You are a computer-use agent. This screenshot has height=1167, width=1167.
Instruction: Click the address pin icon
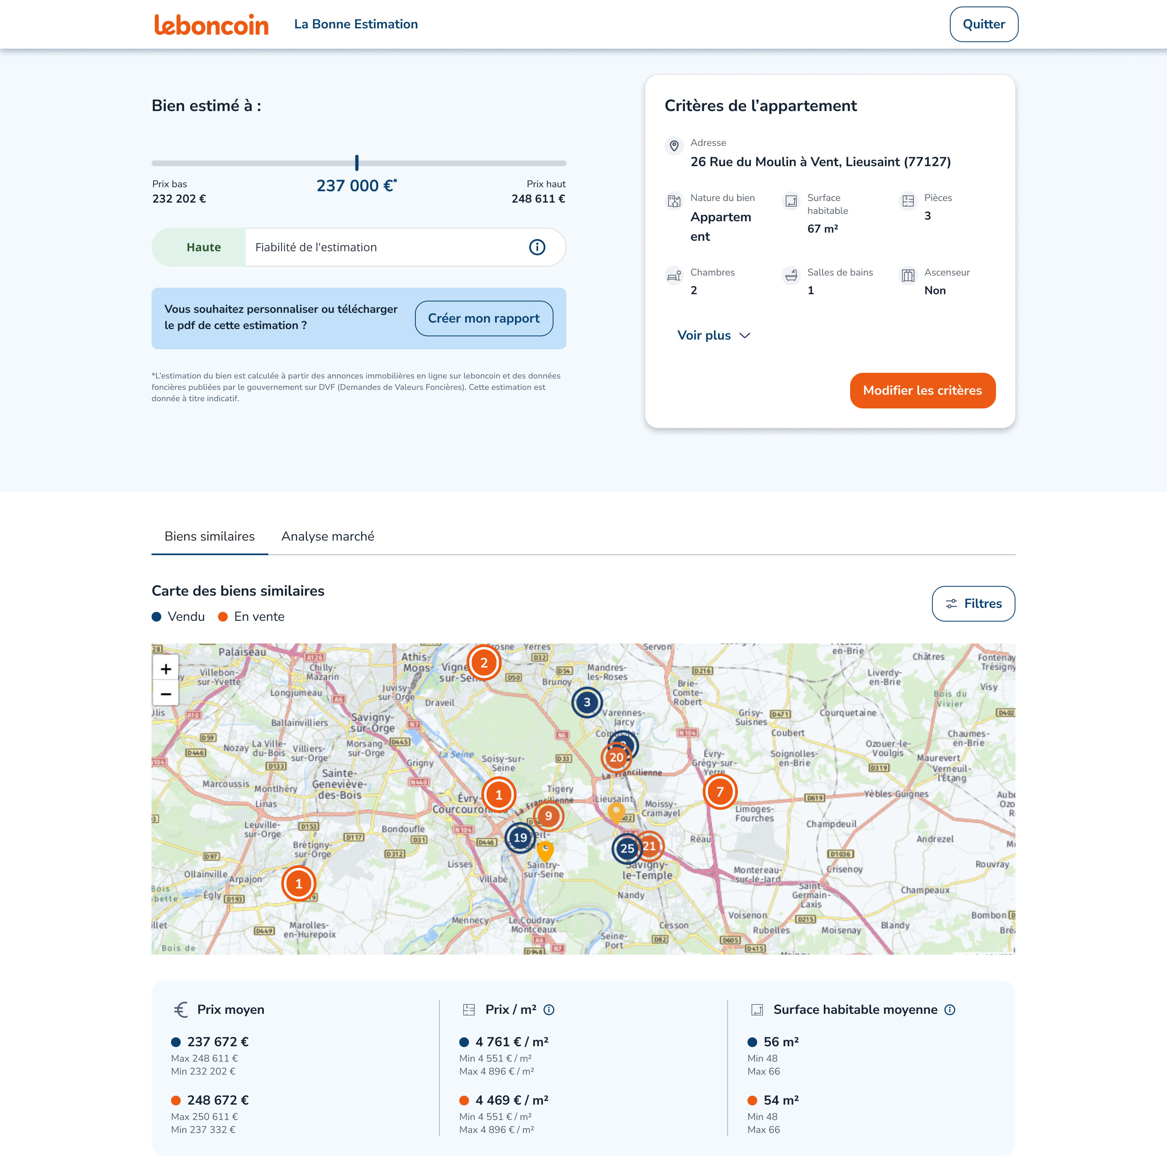click(x=674, y=145)
